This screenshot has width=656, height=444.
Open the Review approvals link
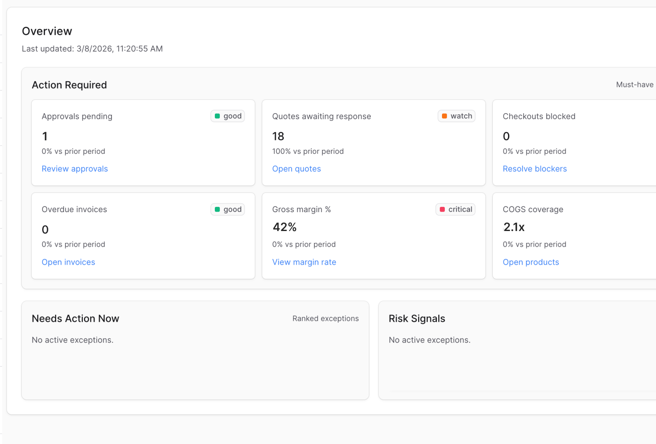click(75, 169)
